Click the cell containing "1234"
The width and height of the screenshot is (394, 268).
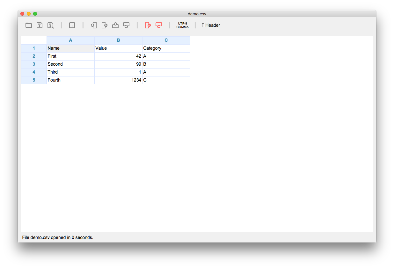(118, 80)
